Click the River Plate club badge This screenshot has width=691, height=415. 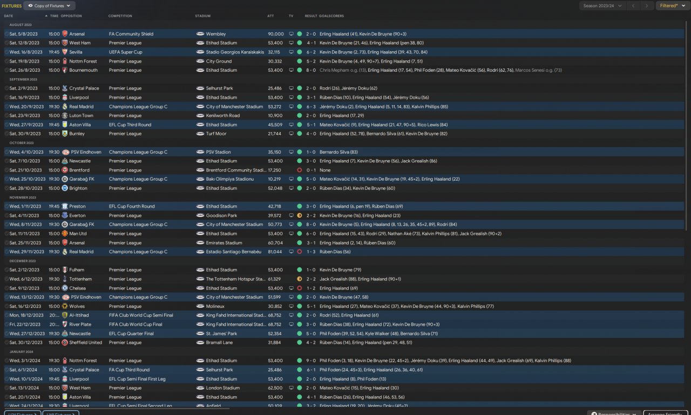tap(65, 324)
